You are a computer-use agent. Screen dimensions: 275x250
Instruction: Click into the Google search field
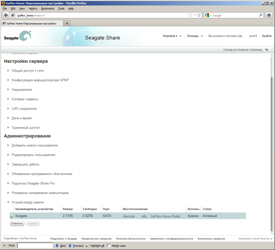point(235,15)
